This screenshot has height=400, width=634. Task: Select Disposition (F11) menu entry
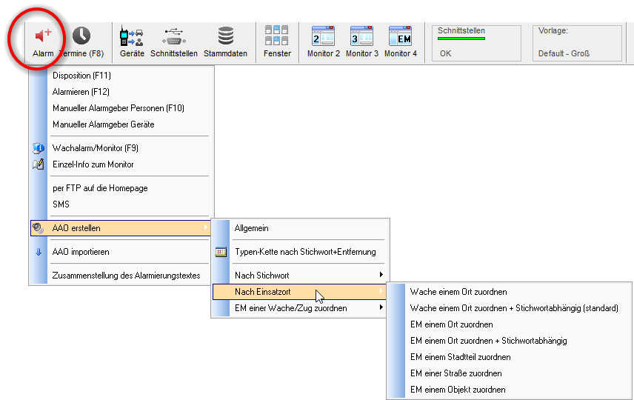(81, 76)
